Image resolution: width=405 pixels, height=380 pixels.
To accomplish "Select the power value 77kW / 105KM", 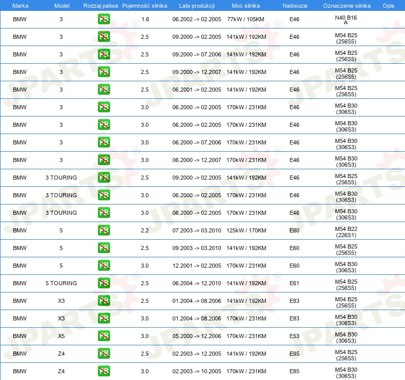I will click(245, 19).
